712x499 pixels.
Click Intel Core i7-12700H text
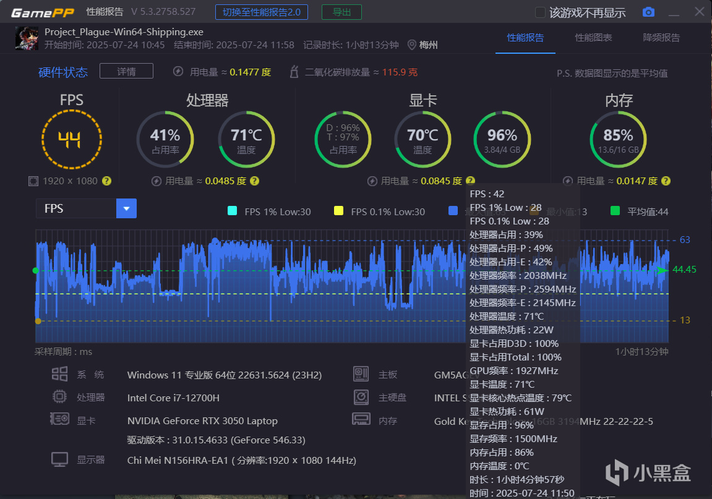(x=173, y=398)
